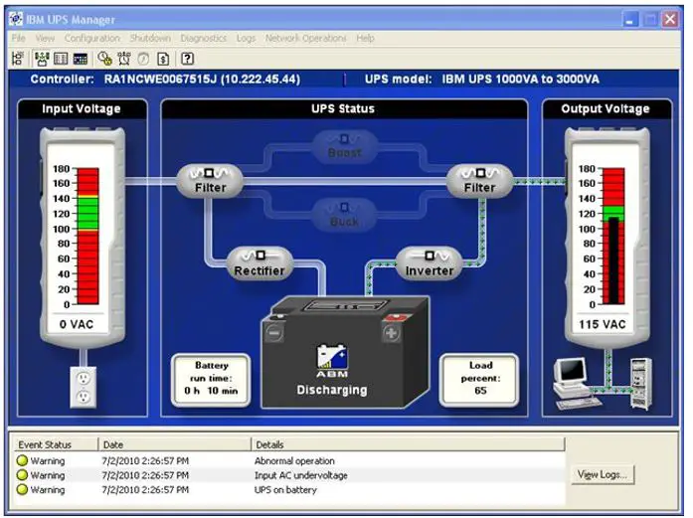This screenshot has height=518, width=693.
Task: Click the alarm clock toolbar icon
Action: pos(124,59)
